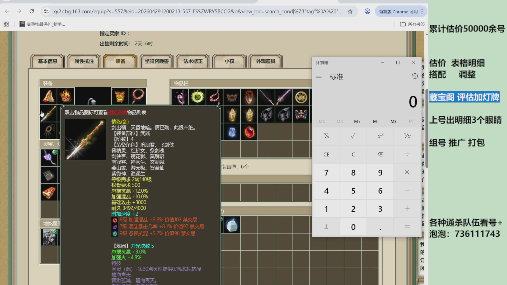The image size is (507, 285).
Task: Open Chrome profile icon
Action: click(x=367, y=11)
